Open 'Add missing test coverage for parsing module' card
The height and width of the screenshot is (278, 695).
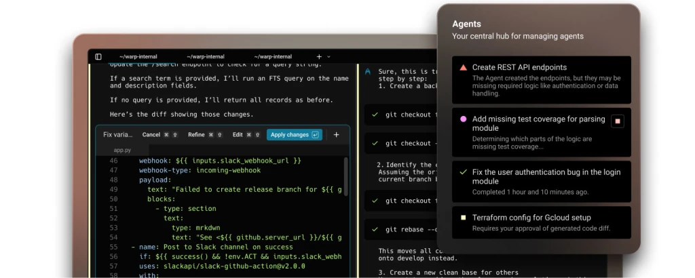(x=541, y=132)
